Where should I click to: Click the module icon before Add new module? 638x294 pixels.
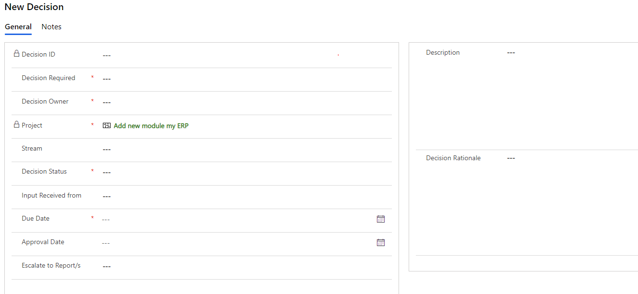(x=106, y=125)
